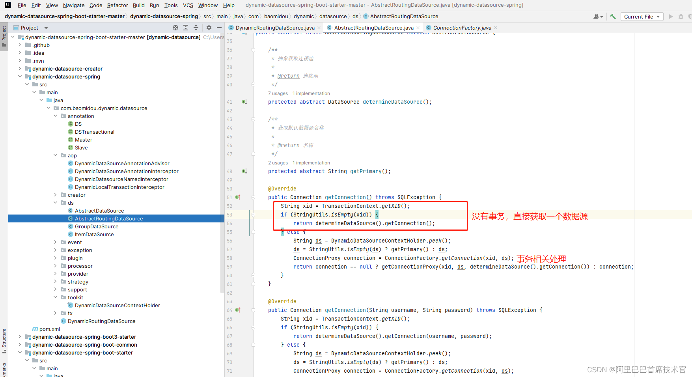The width and height of the screenshot is (692, 377).
Task: Click the Collapse All icon in Project panel
Action: point(196,28)
